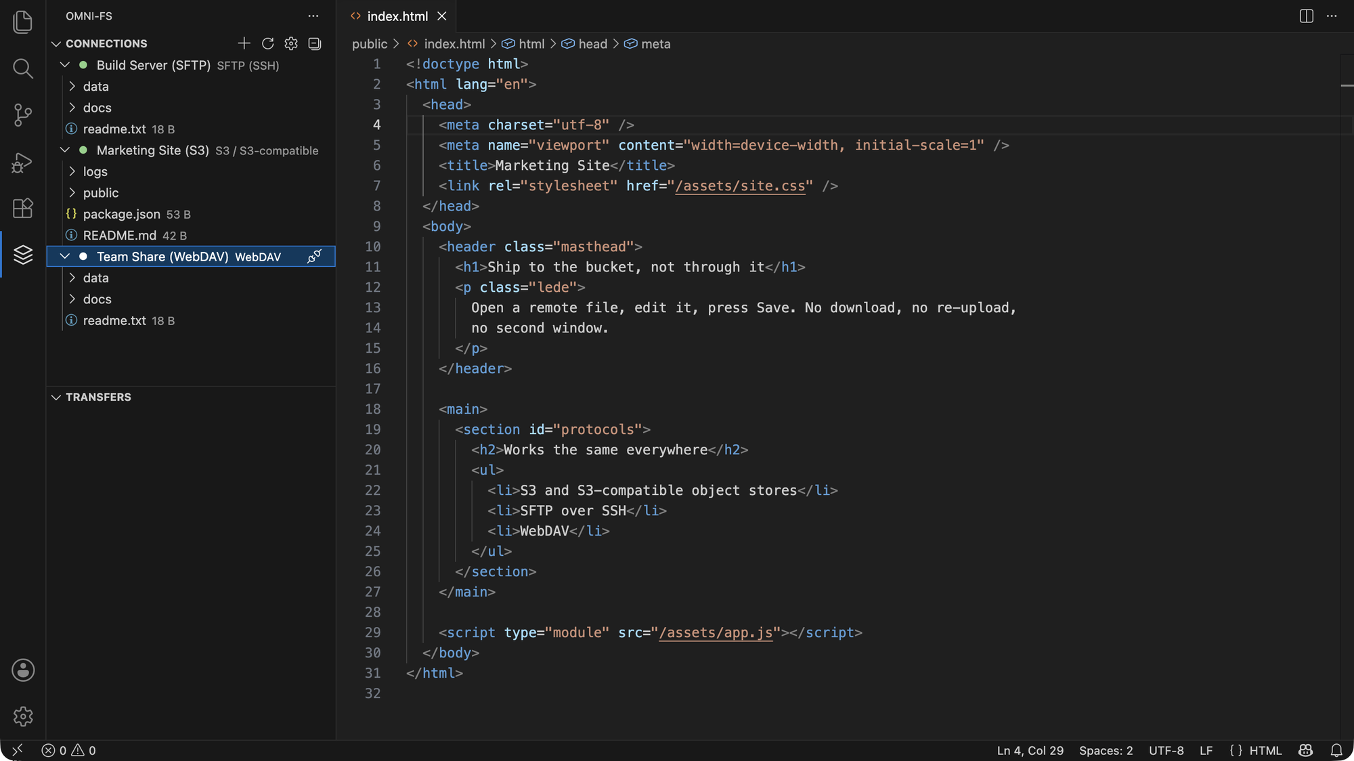Select the index.html editor tab

tap(397, 16)
